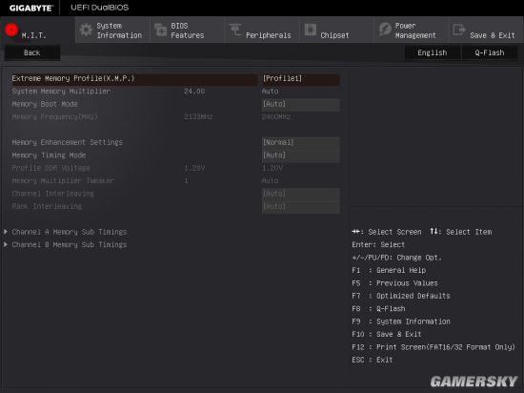Click the Chipset square icon

coord(311,30)
